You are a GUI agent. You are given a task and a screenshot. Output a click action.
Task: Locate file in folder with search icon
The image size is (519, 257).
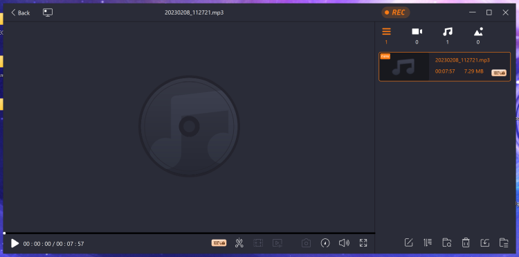tap(446, 242)
